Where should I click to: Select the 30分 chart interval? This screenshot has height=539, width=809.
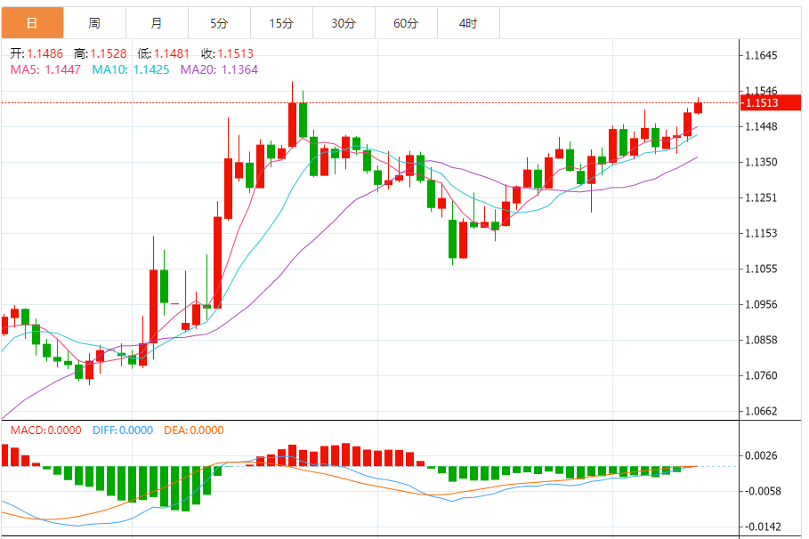click(x=344, y=23)
